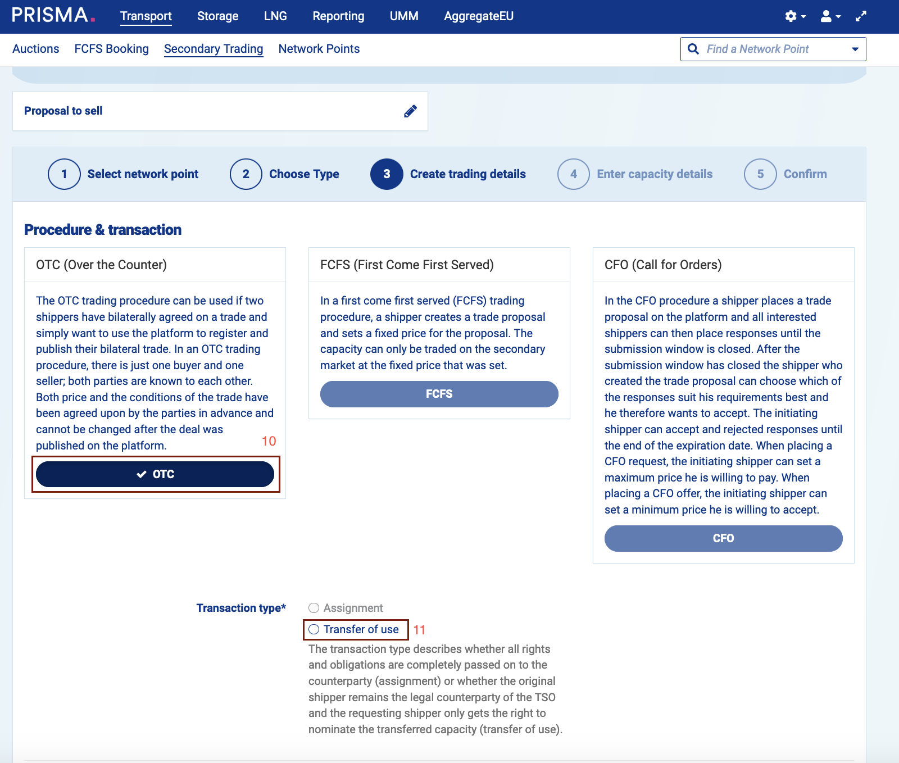
Task: Choose the CFO trading procedure button
Action: click(x=723, y=538)
